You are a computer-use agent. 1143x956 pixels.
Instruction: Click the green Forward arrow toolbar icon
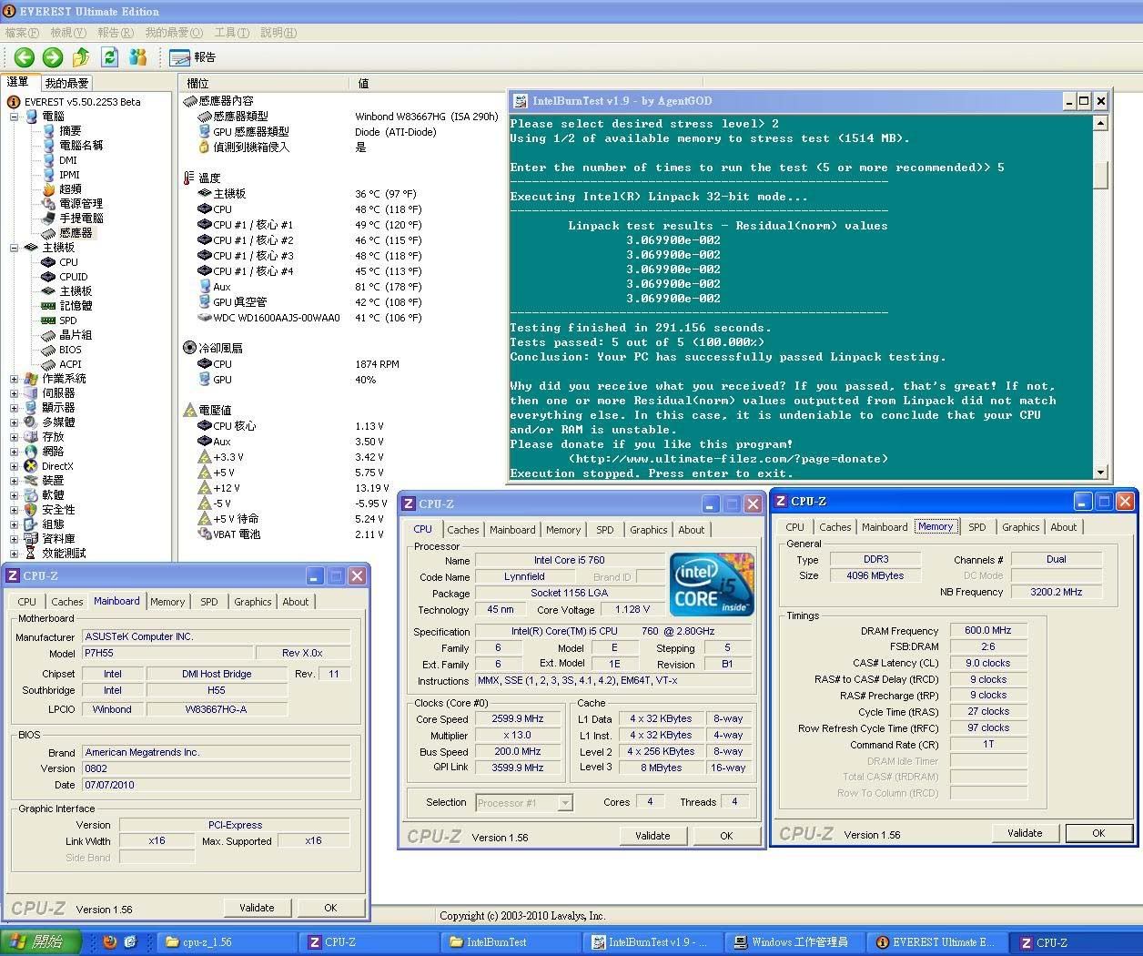(x=53, y=57)
